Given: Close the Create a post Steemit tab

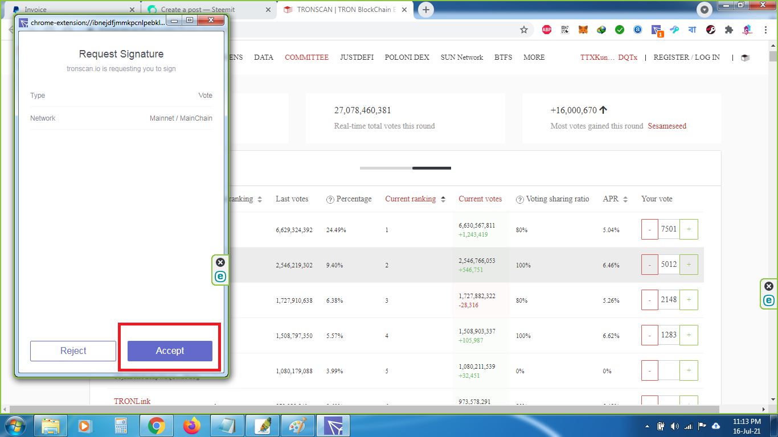Looking at the screenshot, I should coord(267,10).
